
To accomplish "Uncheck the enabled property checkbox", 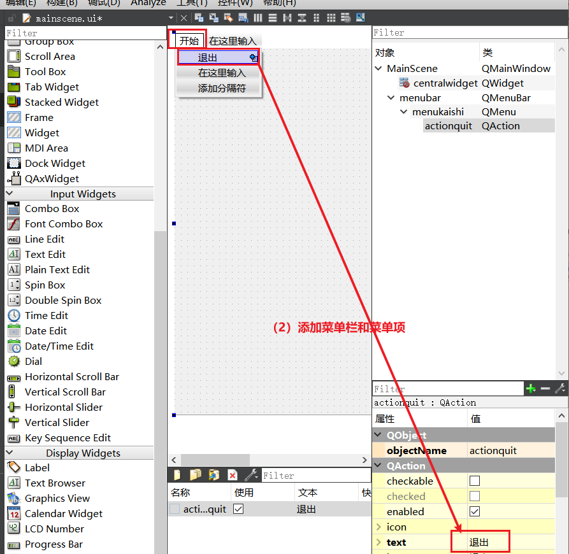I will point(475,511).
